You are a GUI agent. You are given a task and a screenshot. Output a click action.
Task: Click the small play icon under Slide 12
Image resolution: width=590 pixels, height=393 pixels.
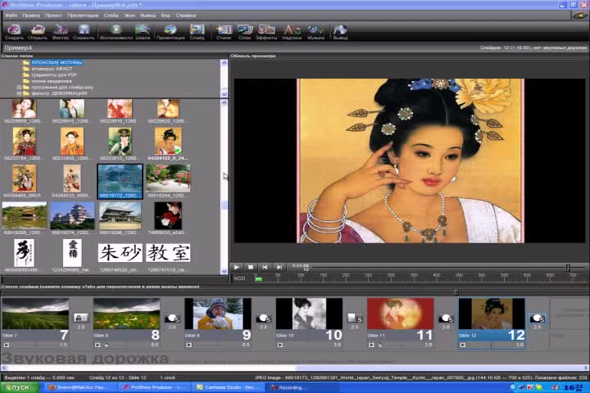coord(462,345)
